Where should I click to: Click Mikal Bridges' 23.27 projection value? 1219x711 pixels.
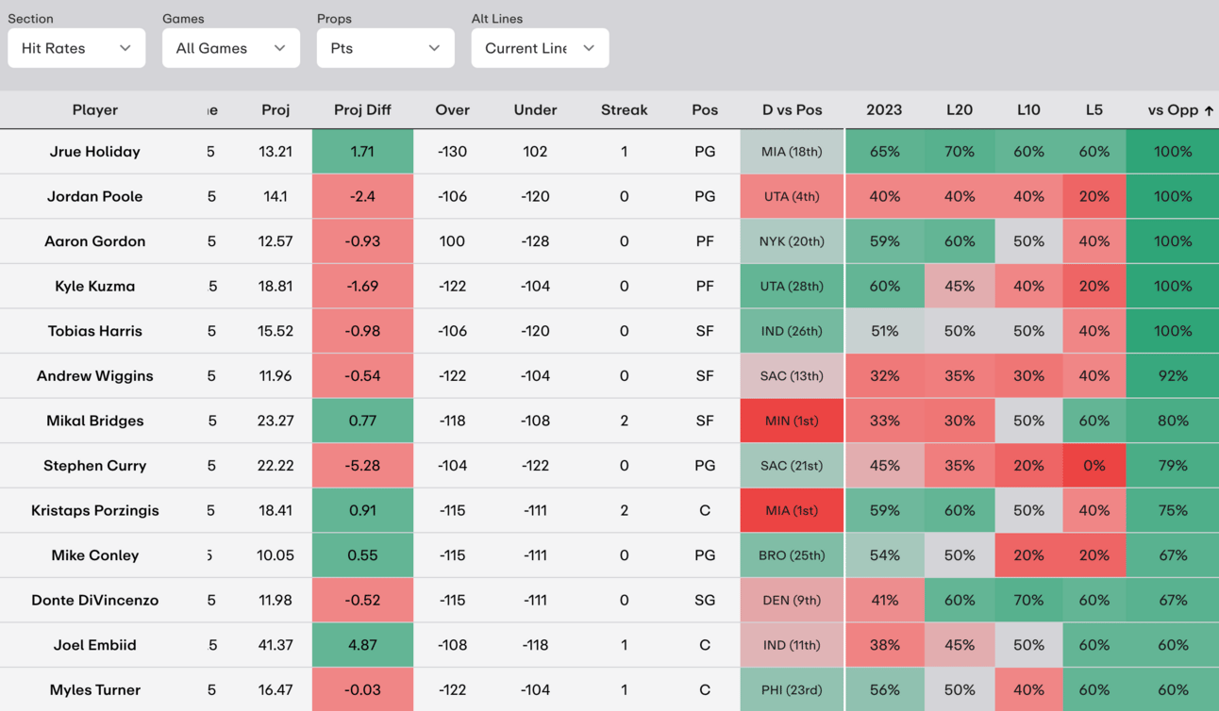[276, 421]
